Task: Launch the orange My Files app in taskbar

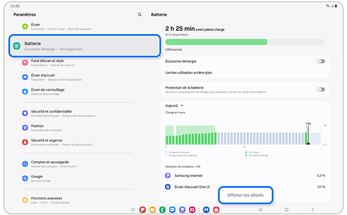Action: click(153, 209)
